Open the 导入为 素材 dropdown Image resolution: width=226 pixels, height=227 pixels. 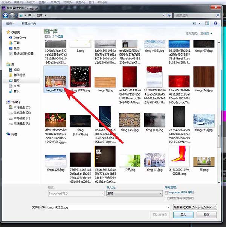tap(134, 193)
